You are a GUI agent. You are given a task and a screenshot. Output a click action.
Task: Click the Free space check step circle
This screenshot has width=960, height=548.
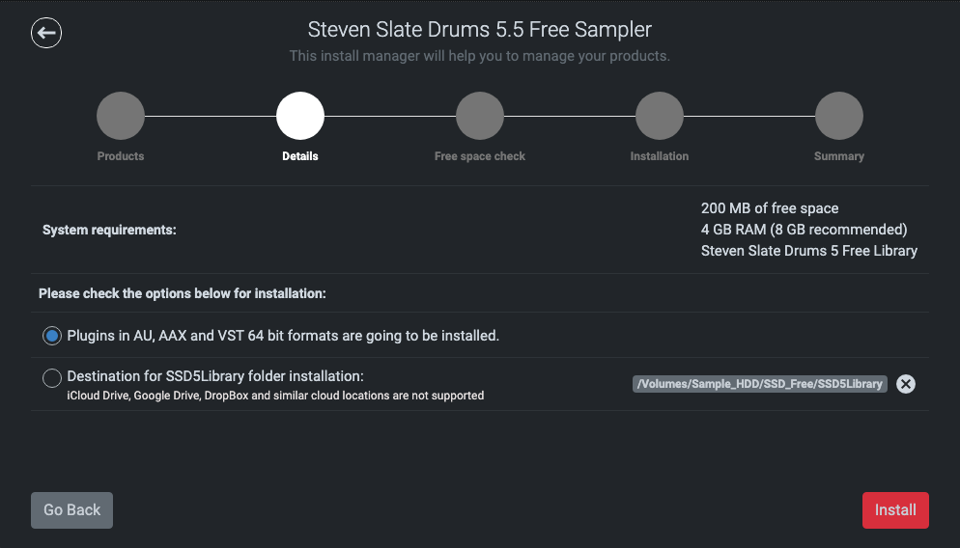click(x=480, y=116)
